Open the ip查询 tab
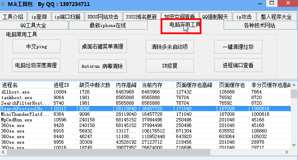Image resolution: width=298 pixels, height=160 pixels. coord(39,16)
